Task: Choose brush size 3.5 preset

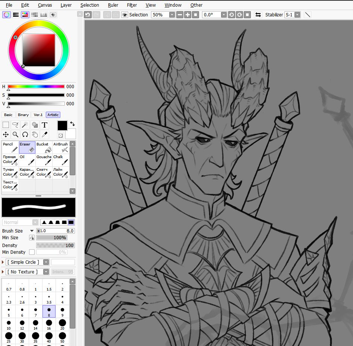Action: coord(49,299)
